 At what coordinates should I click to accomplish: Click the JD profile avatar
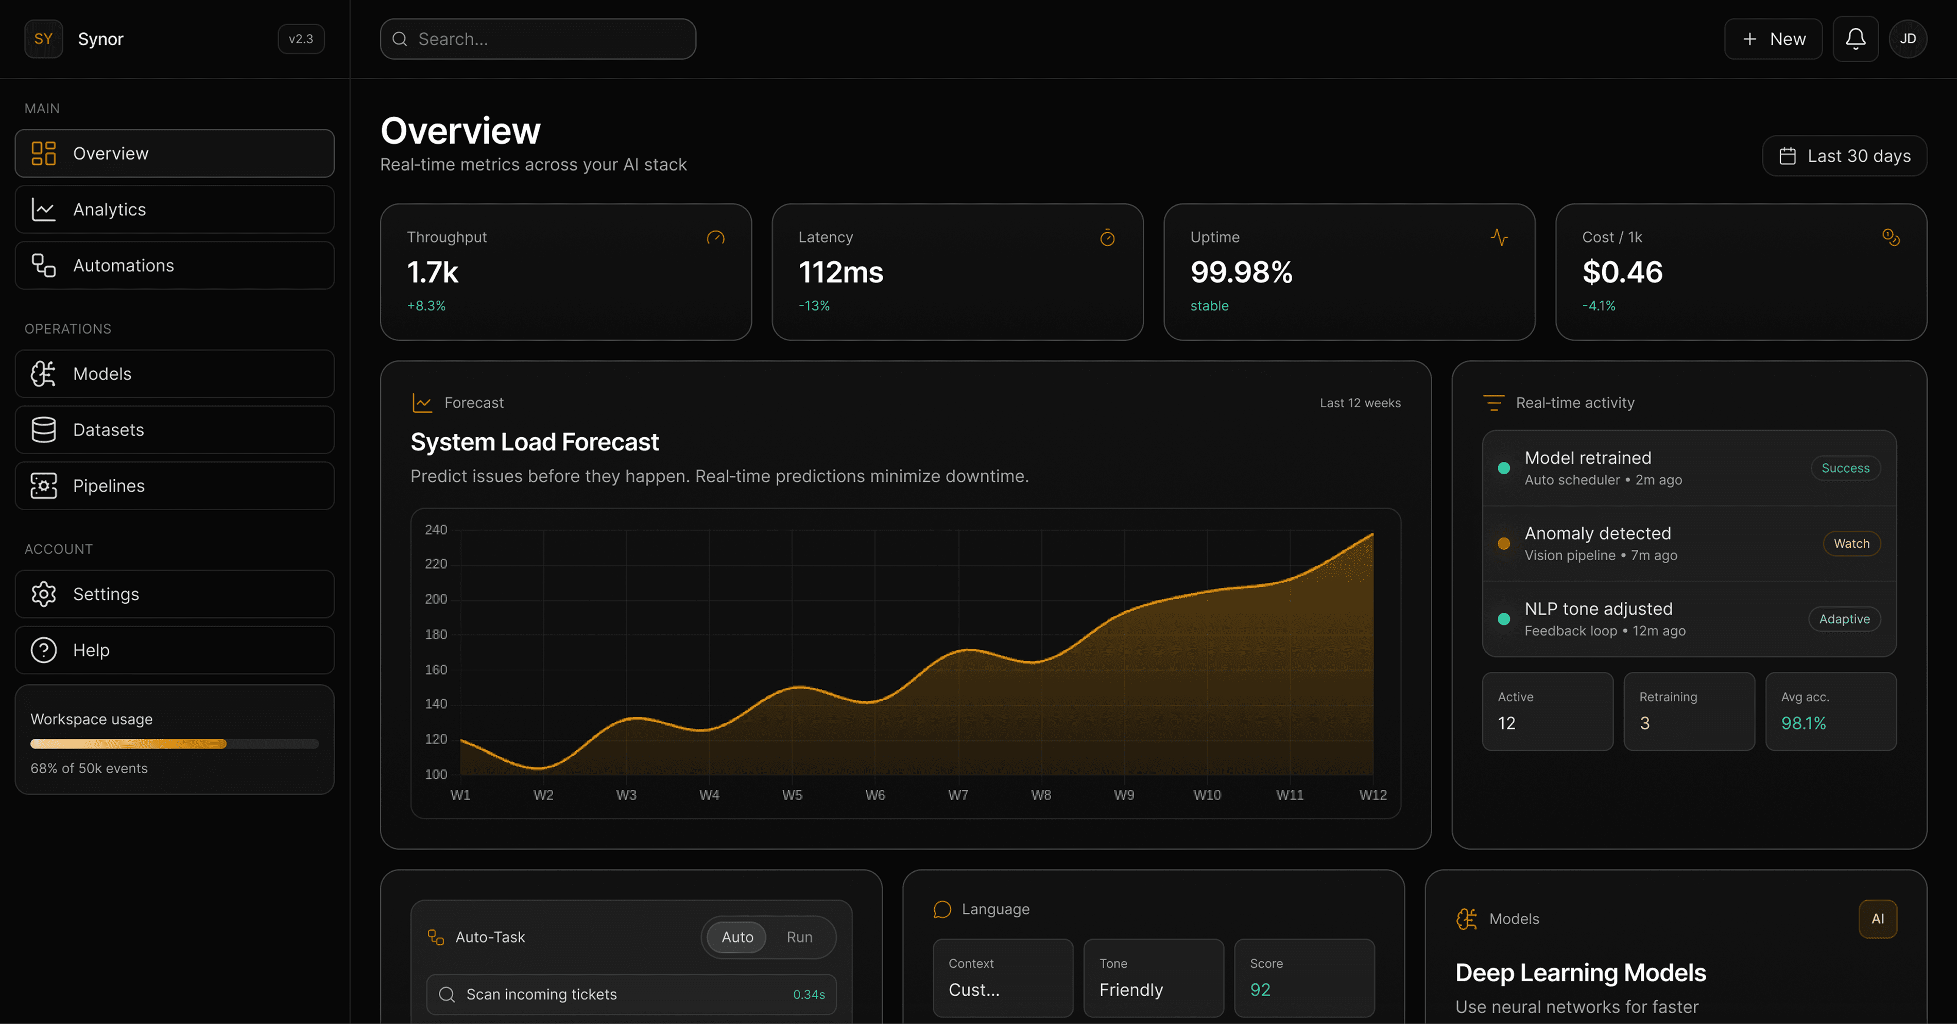tap(1909, 39)
